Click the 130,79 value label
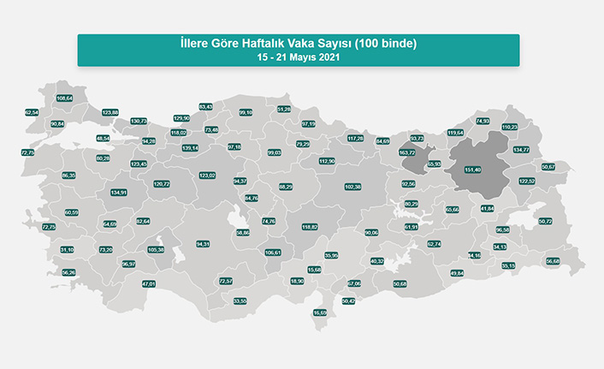The image size is (604, 369). point(139,121)
